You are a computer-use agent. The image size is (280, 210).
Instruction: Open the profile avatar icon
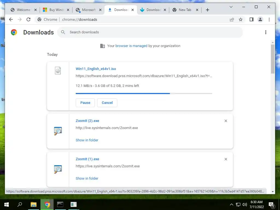[x=260, y=19]
